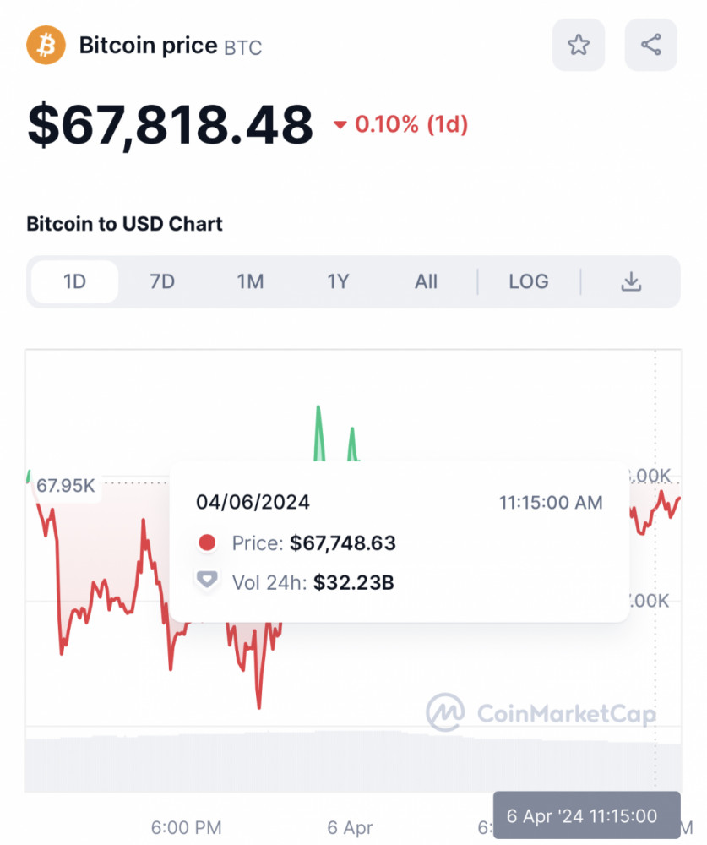707x845 pixels.
Task: Click the Bitcoin logo icon
Action: 46,45
